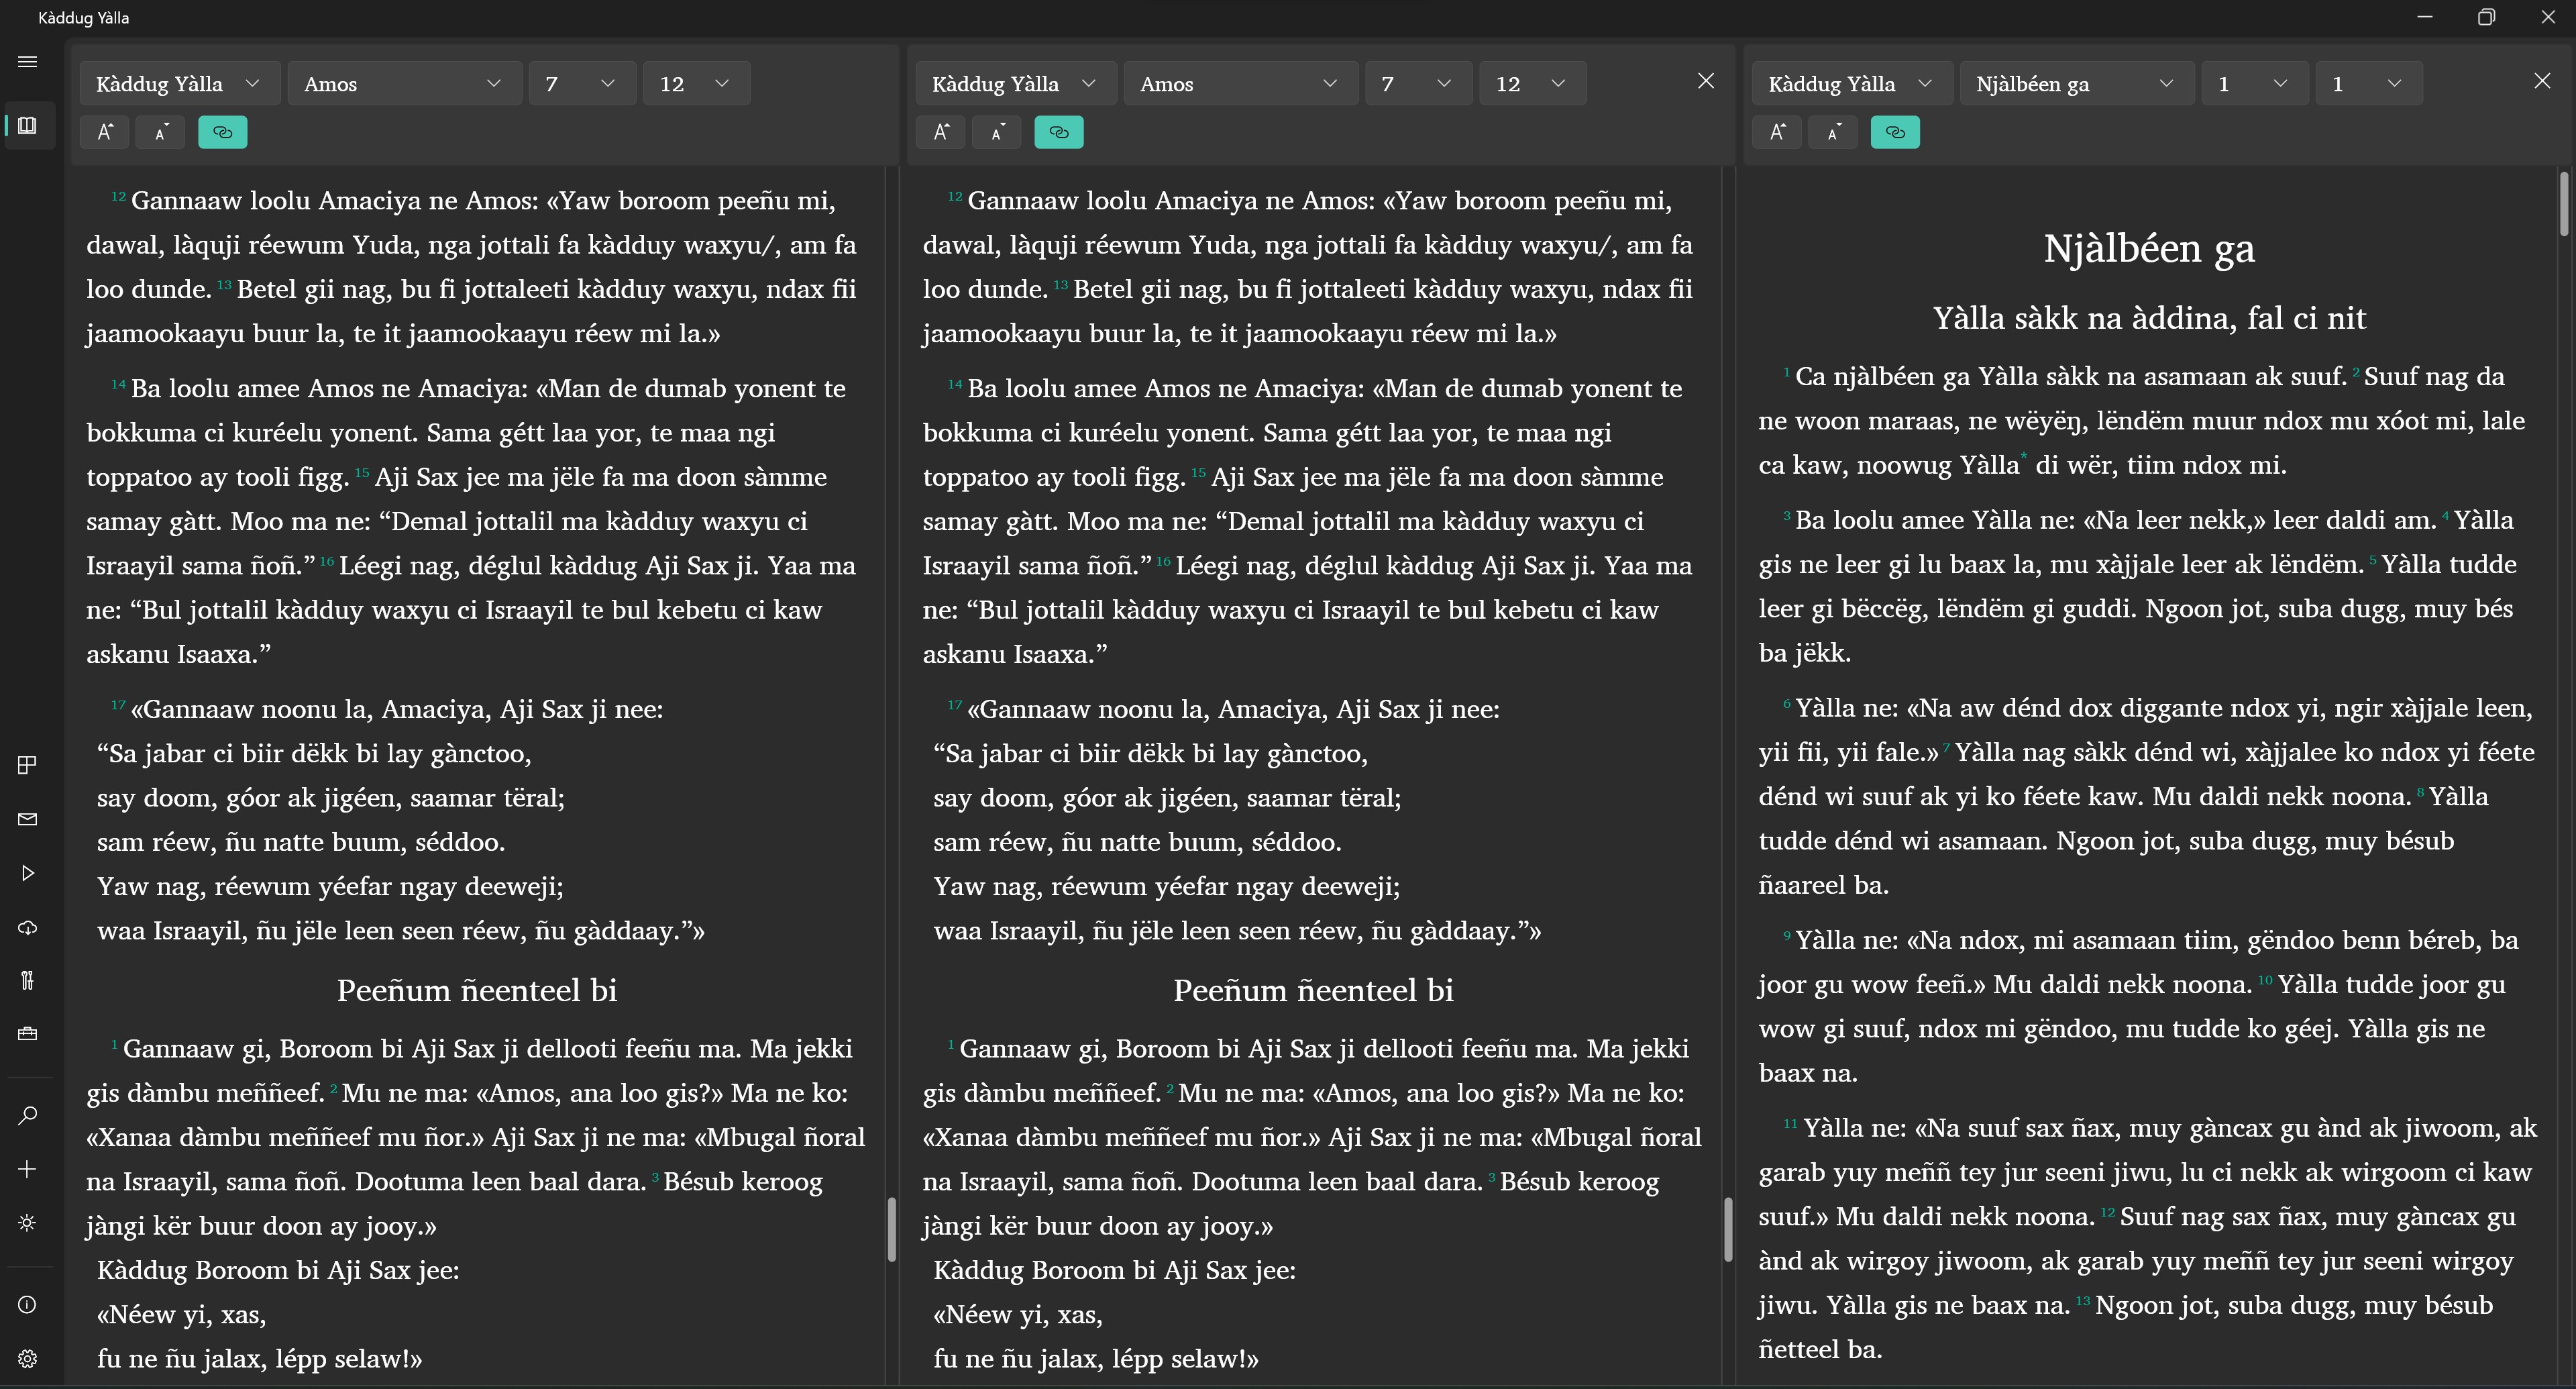Increase font size in first pane
This screenshot has width=2576, height=1389.
(105, 132)
